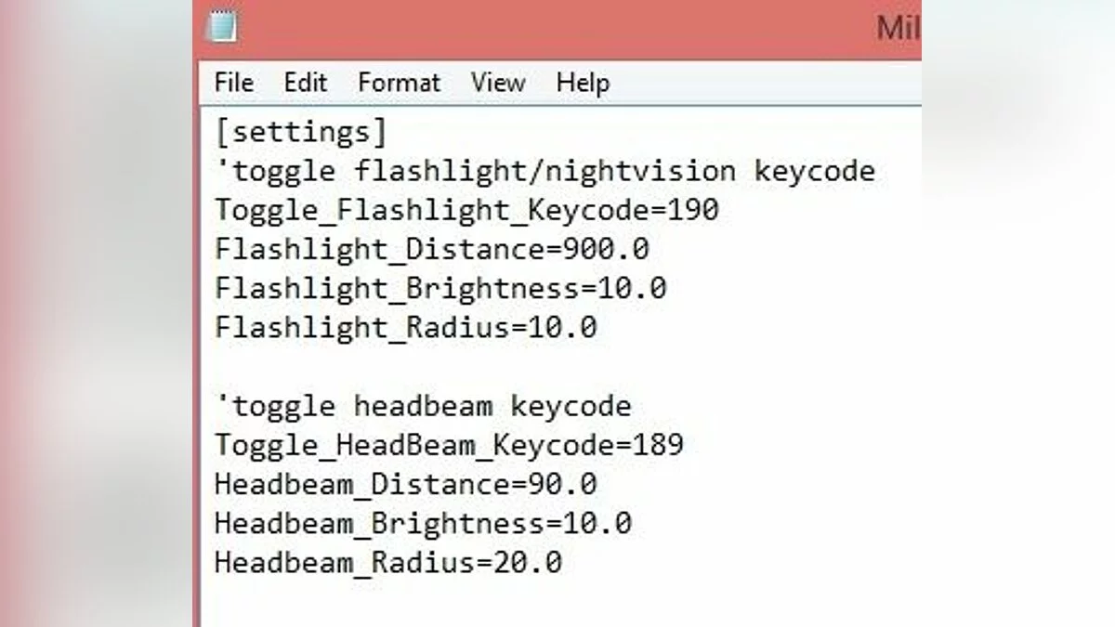Click the 'toggle headbeam keycode comment line
This screenshot has width=1115, height=627.
423,406
